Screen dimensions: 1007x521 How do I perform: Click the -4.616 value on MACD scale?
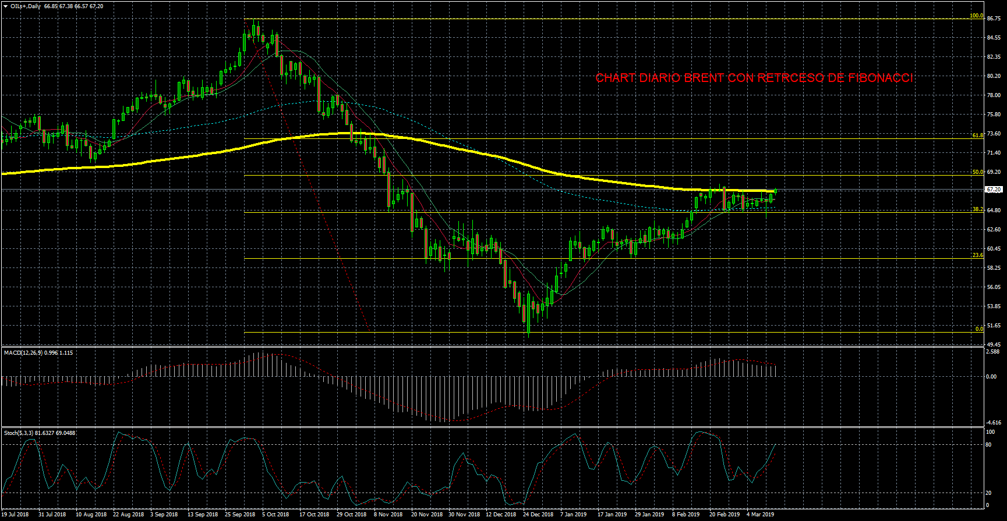coord(992,423)
